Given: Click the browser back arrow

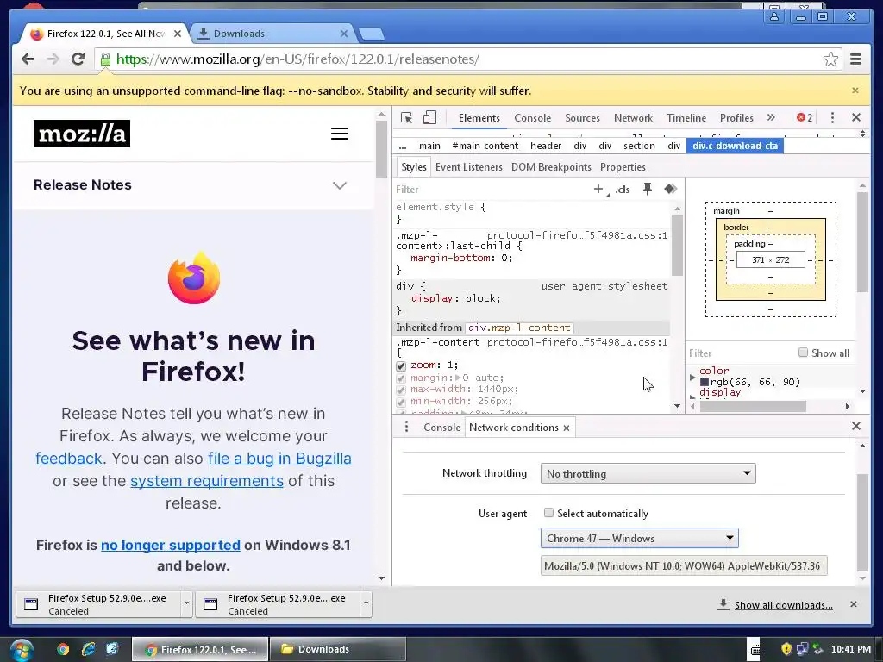Looking at the screenshot, I should tap(28, 59).
